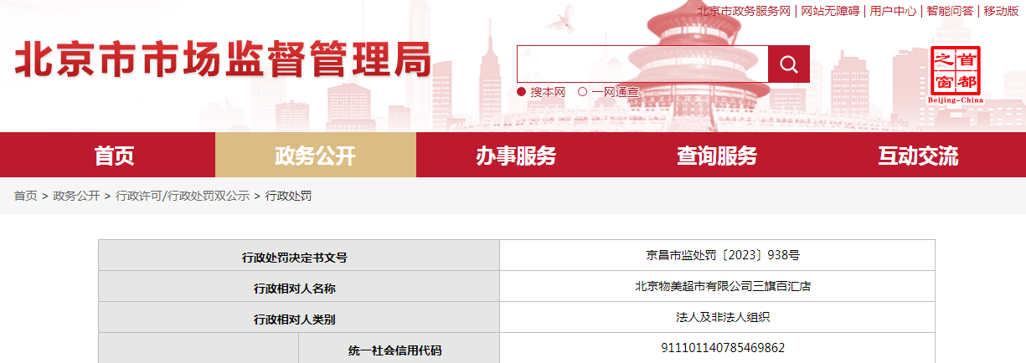Open the 首页 main navigation tab
The height and width of the screenshot is (363, 1026).
(x=115, y=156)
